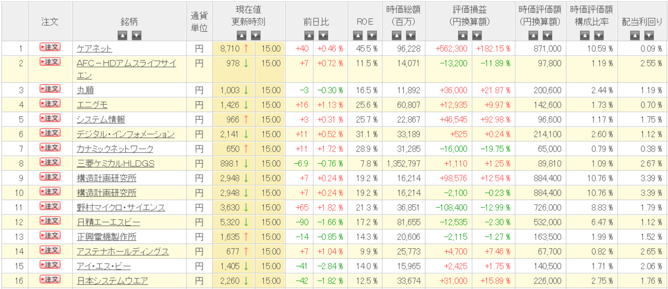668x289 pixels.
Task: Open 丸順 stock details link
Action: coord(85,90)
